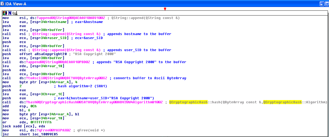Select the "lock xadd" instruction line

coord(24,126)
